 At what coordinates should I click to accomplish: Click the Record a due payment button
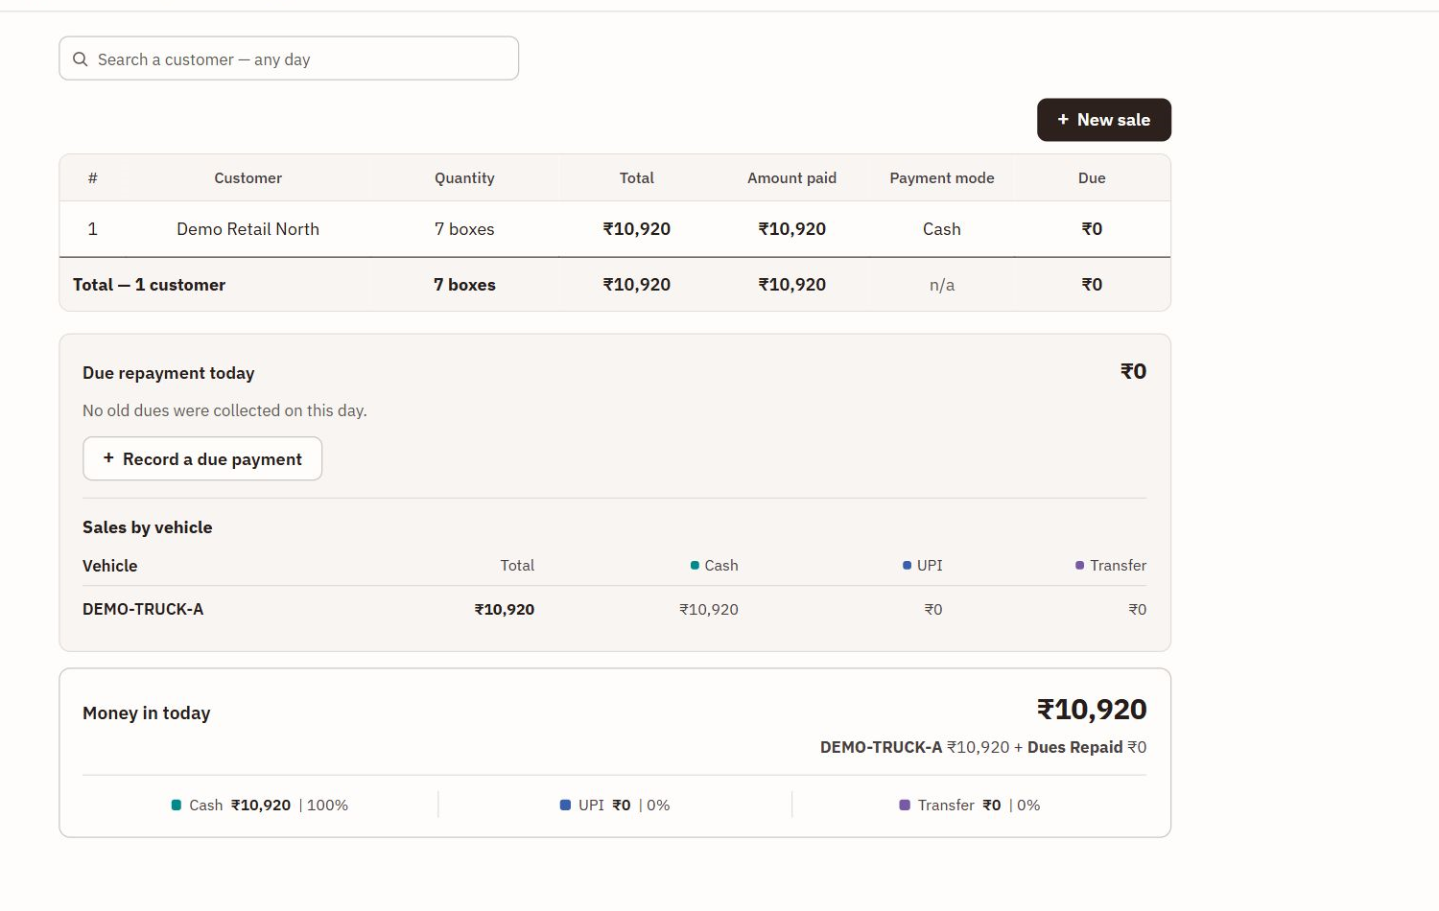pos(202,459)
